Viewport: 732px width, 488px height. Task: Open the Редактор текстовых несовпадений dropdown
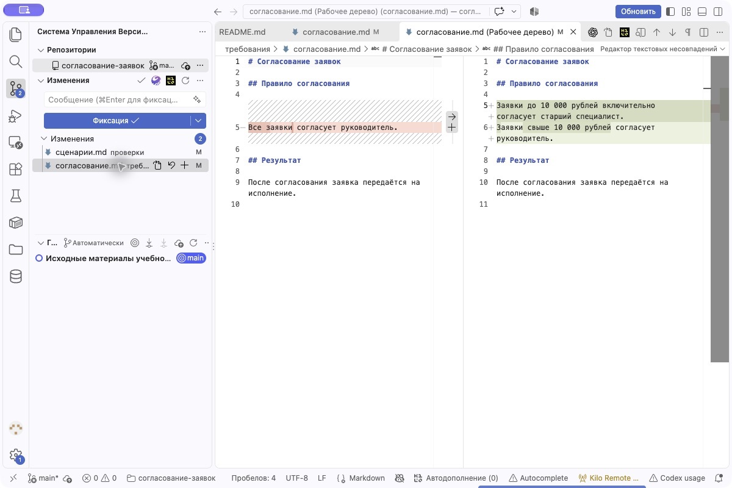[x=662, y=49]
